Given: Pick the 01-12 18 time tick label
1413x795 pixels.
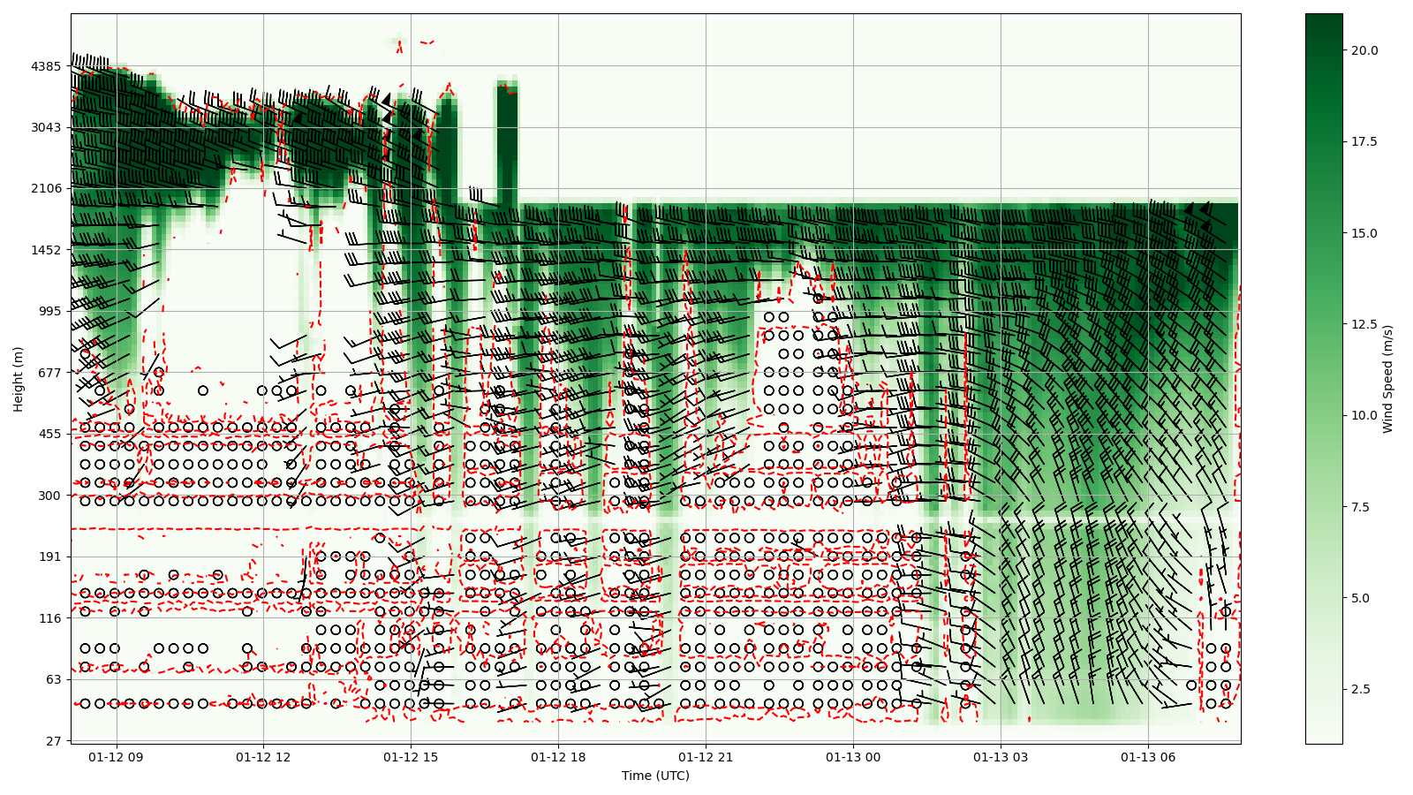Looking at the screenshot, I should [x=558, y=757].
